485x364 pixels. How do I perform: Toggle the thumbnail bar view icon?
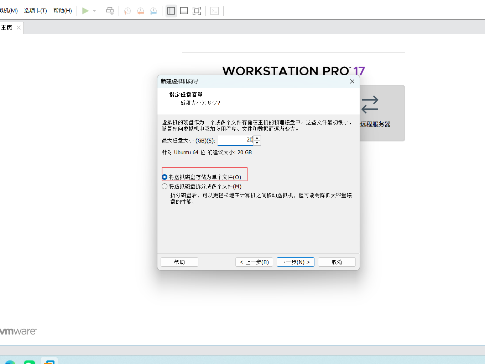pos(184,11)
